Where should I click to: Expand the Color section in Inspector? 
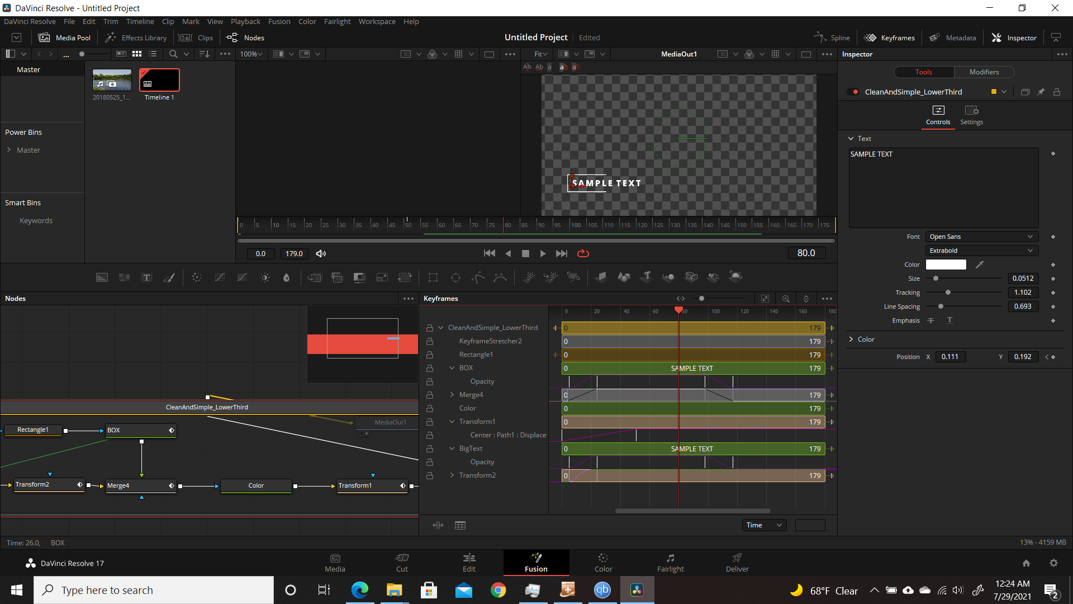[851, 339]
